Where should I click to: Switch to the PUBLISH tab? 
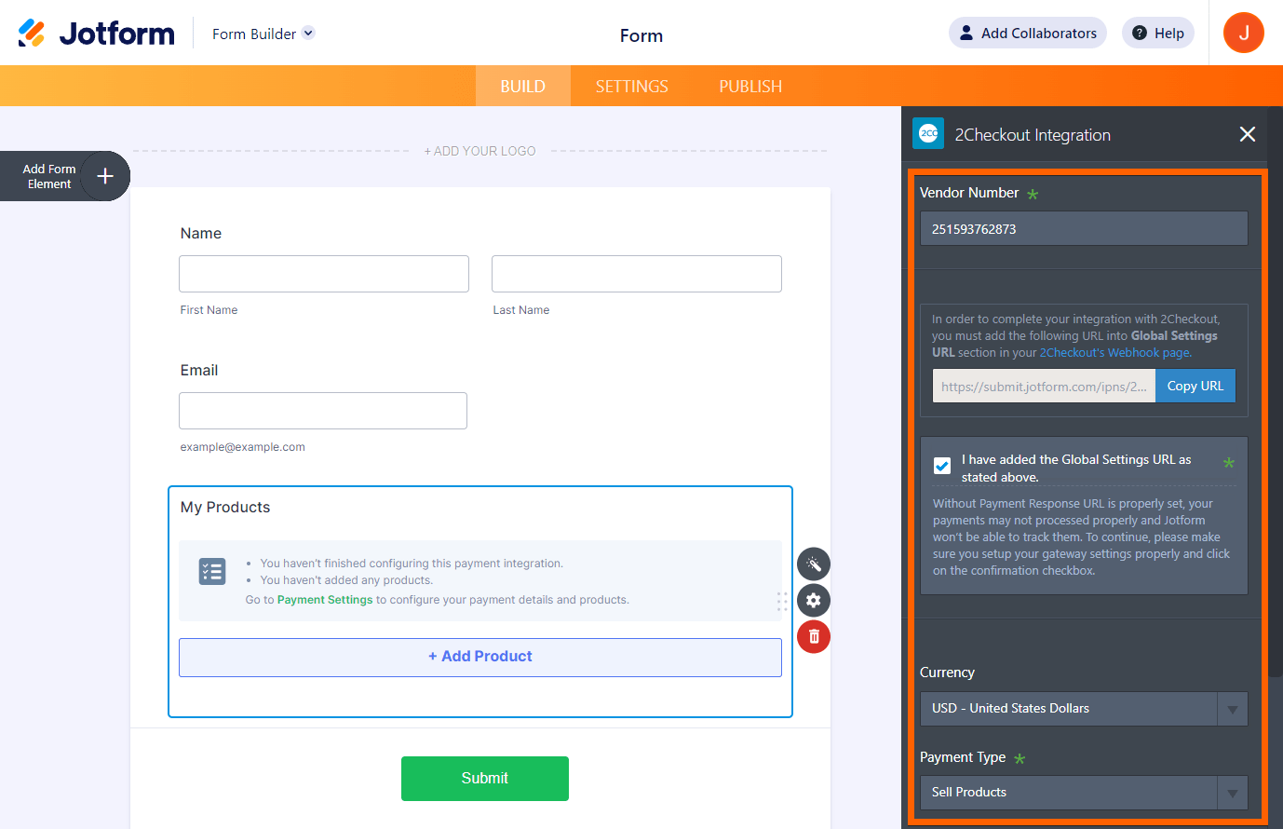point(750,86)
